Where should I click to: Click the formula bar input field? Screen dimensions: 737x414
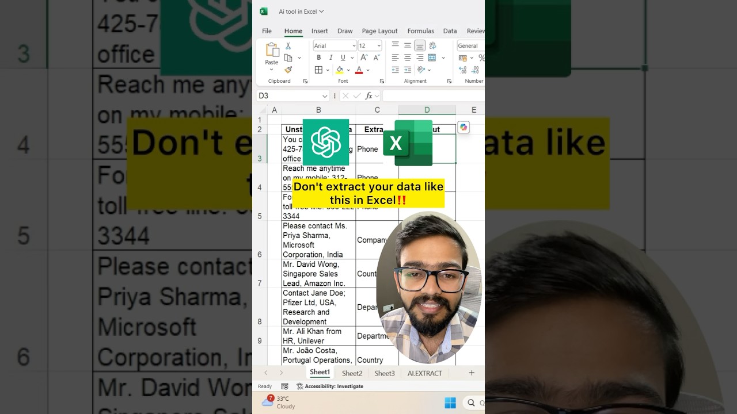click(x=434, y=96)
